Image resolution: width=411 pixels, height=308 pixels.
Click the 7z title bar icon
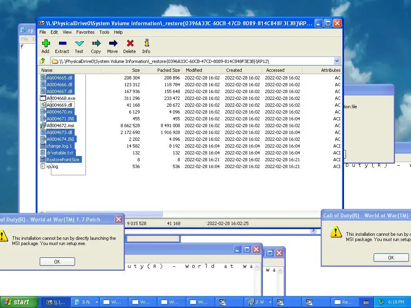pos(41,23)
